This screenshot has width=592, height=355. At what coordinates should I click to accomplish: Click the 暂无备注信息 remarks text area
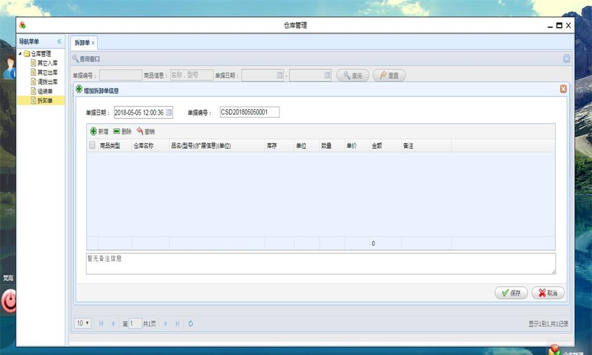tap(320, 264)
